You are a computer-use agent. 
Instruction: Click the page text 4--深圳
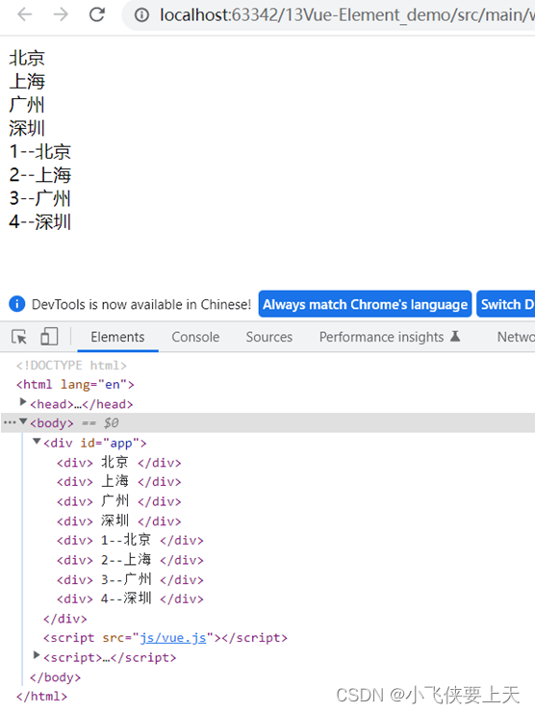(x=40, y=222)
